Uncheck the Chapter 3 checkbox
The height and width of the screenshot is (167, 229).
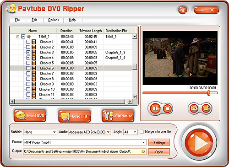pyautogui.click(x=28, y=52)
